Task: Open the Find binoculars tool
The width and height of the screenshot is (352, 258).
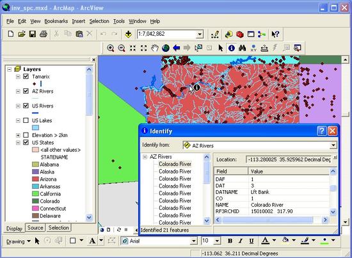Action: click(x=242, y=48)
